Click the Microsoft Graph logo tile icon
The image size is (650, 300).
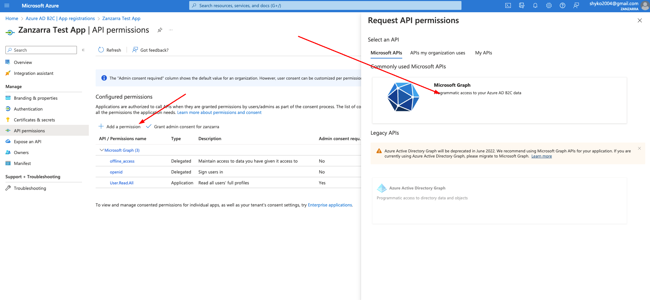(x=403, y=97)
